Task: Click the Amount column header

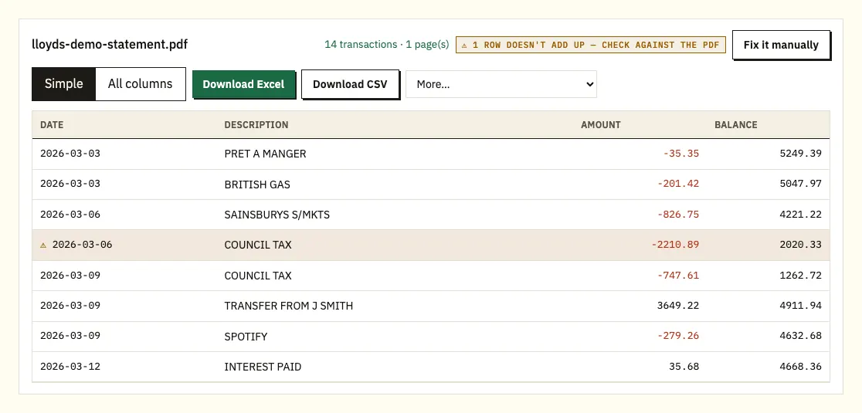Action: click(600, 124)
